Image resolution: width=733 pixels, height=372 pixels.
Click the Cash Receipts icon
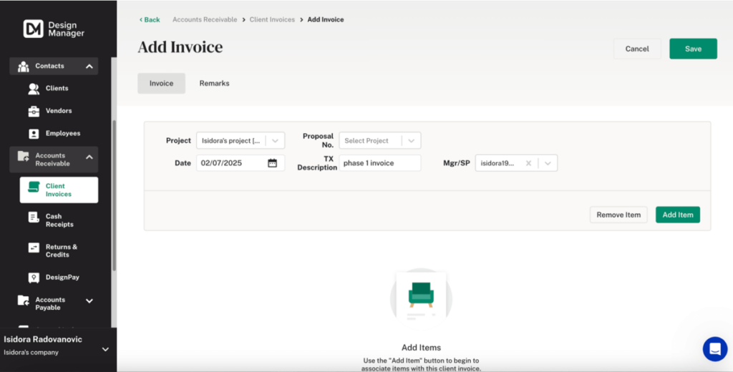34,217
